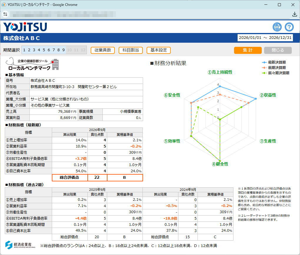Click the Chrome download icon
This screenshot has height=255, width=300.
[294, 14]
